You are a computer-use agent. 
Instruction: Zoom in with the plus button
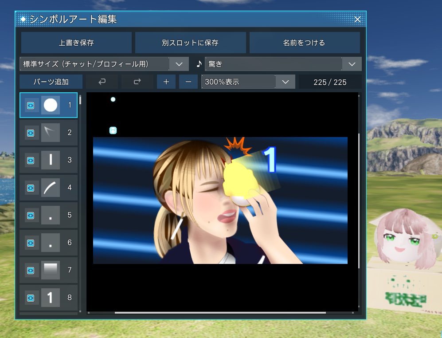pos(166,82)
